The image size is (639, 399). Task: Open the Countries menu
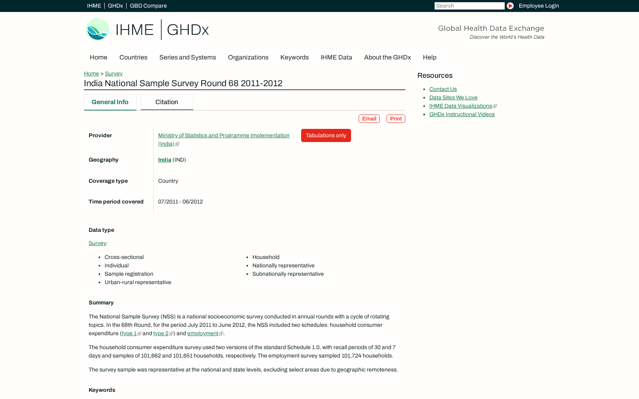(x=133, y=57)
